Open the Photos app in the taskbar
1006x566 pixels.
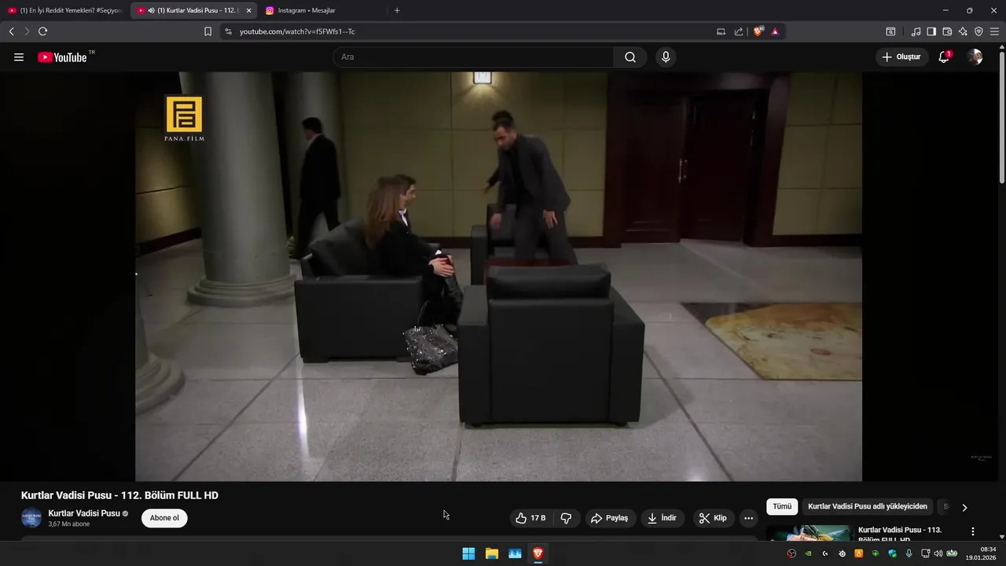tap(515, 553)
